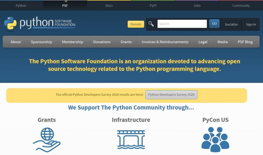Go to the Jobs top tab
263x155 pixels.
click(197, 6)
